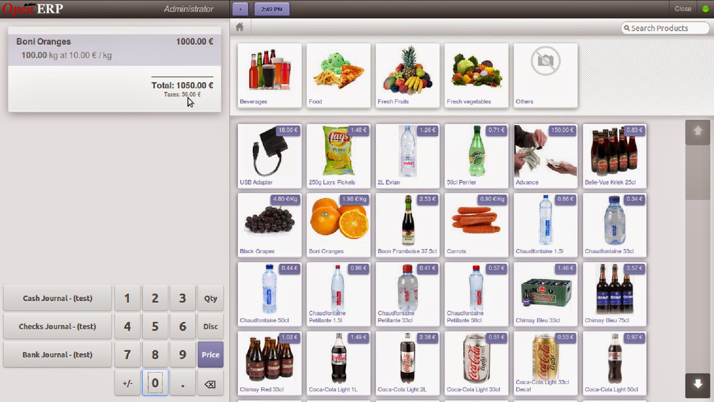Click the green connection status indicator
The height and width of the screenshot is (402, 714).
[706, 9]
